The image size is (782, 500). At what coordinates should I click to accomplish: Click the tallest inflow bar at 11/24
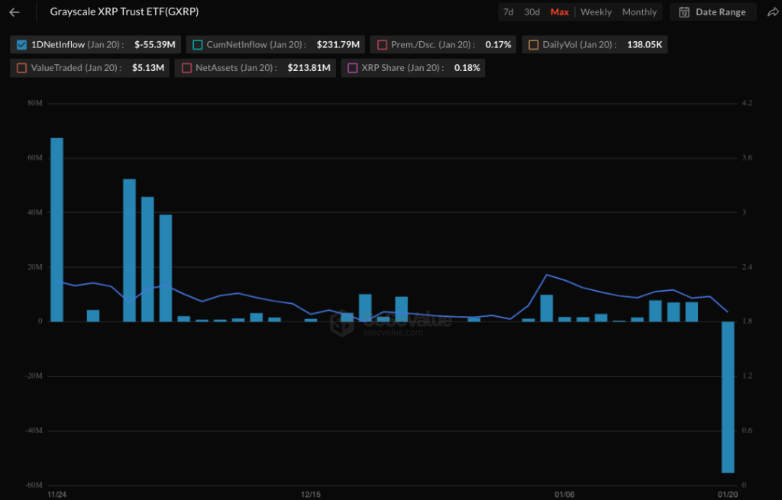[x=57, y=230]
